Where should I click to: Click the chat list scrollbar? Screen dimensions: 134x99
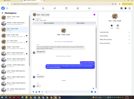29,41
